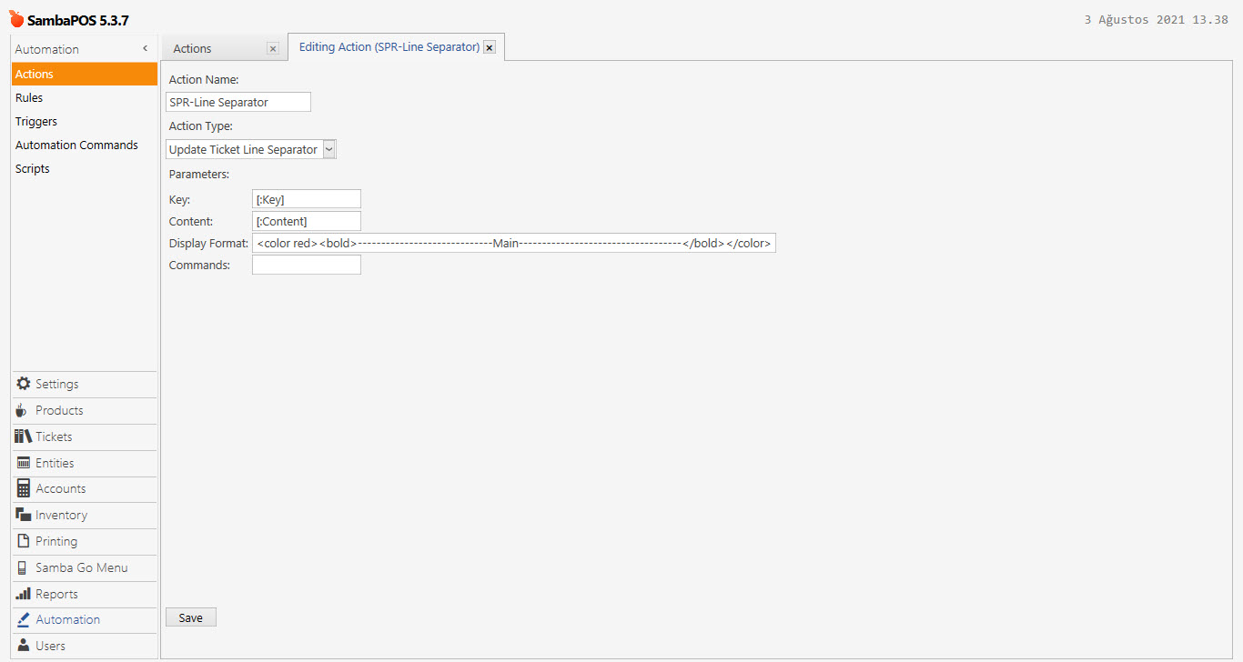This screenshot has width=1243, height=662.
Task: Click the Entities icon in sidebar
Action: 24,463
